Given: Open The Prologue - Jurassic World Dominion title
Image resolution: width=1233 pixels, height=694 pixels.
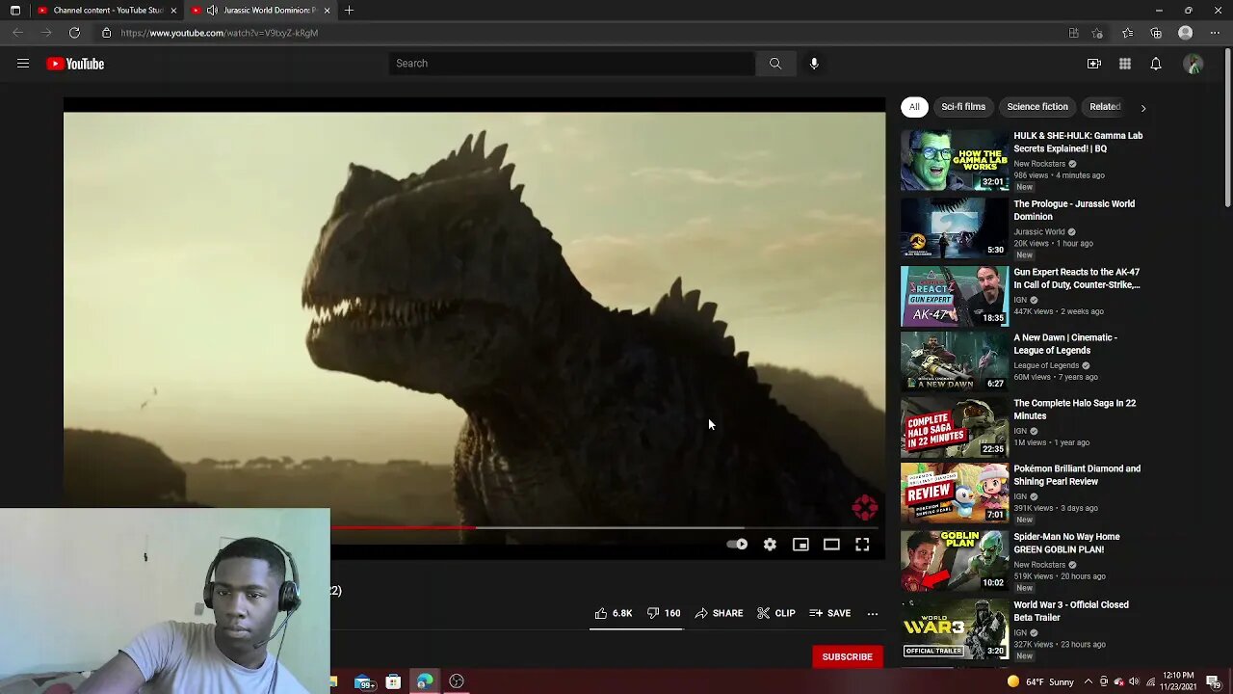Looking at the screenshot, I should point(1074,210).
